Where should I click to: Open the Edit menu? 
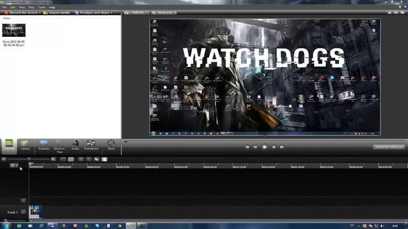click(x=13, y=8)
